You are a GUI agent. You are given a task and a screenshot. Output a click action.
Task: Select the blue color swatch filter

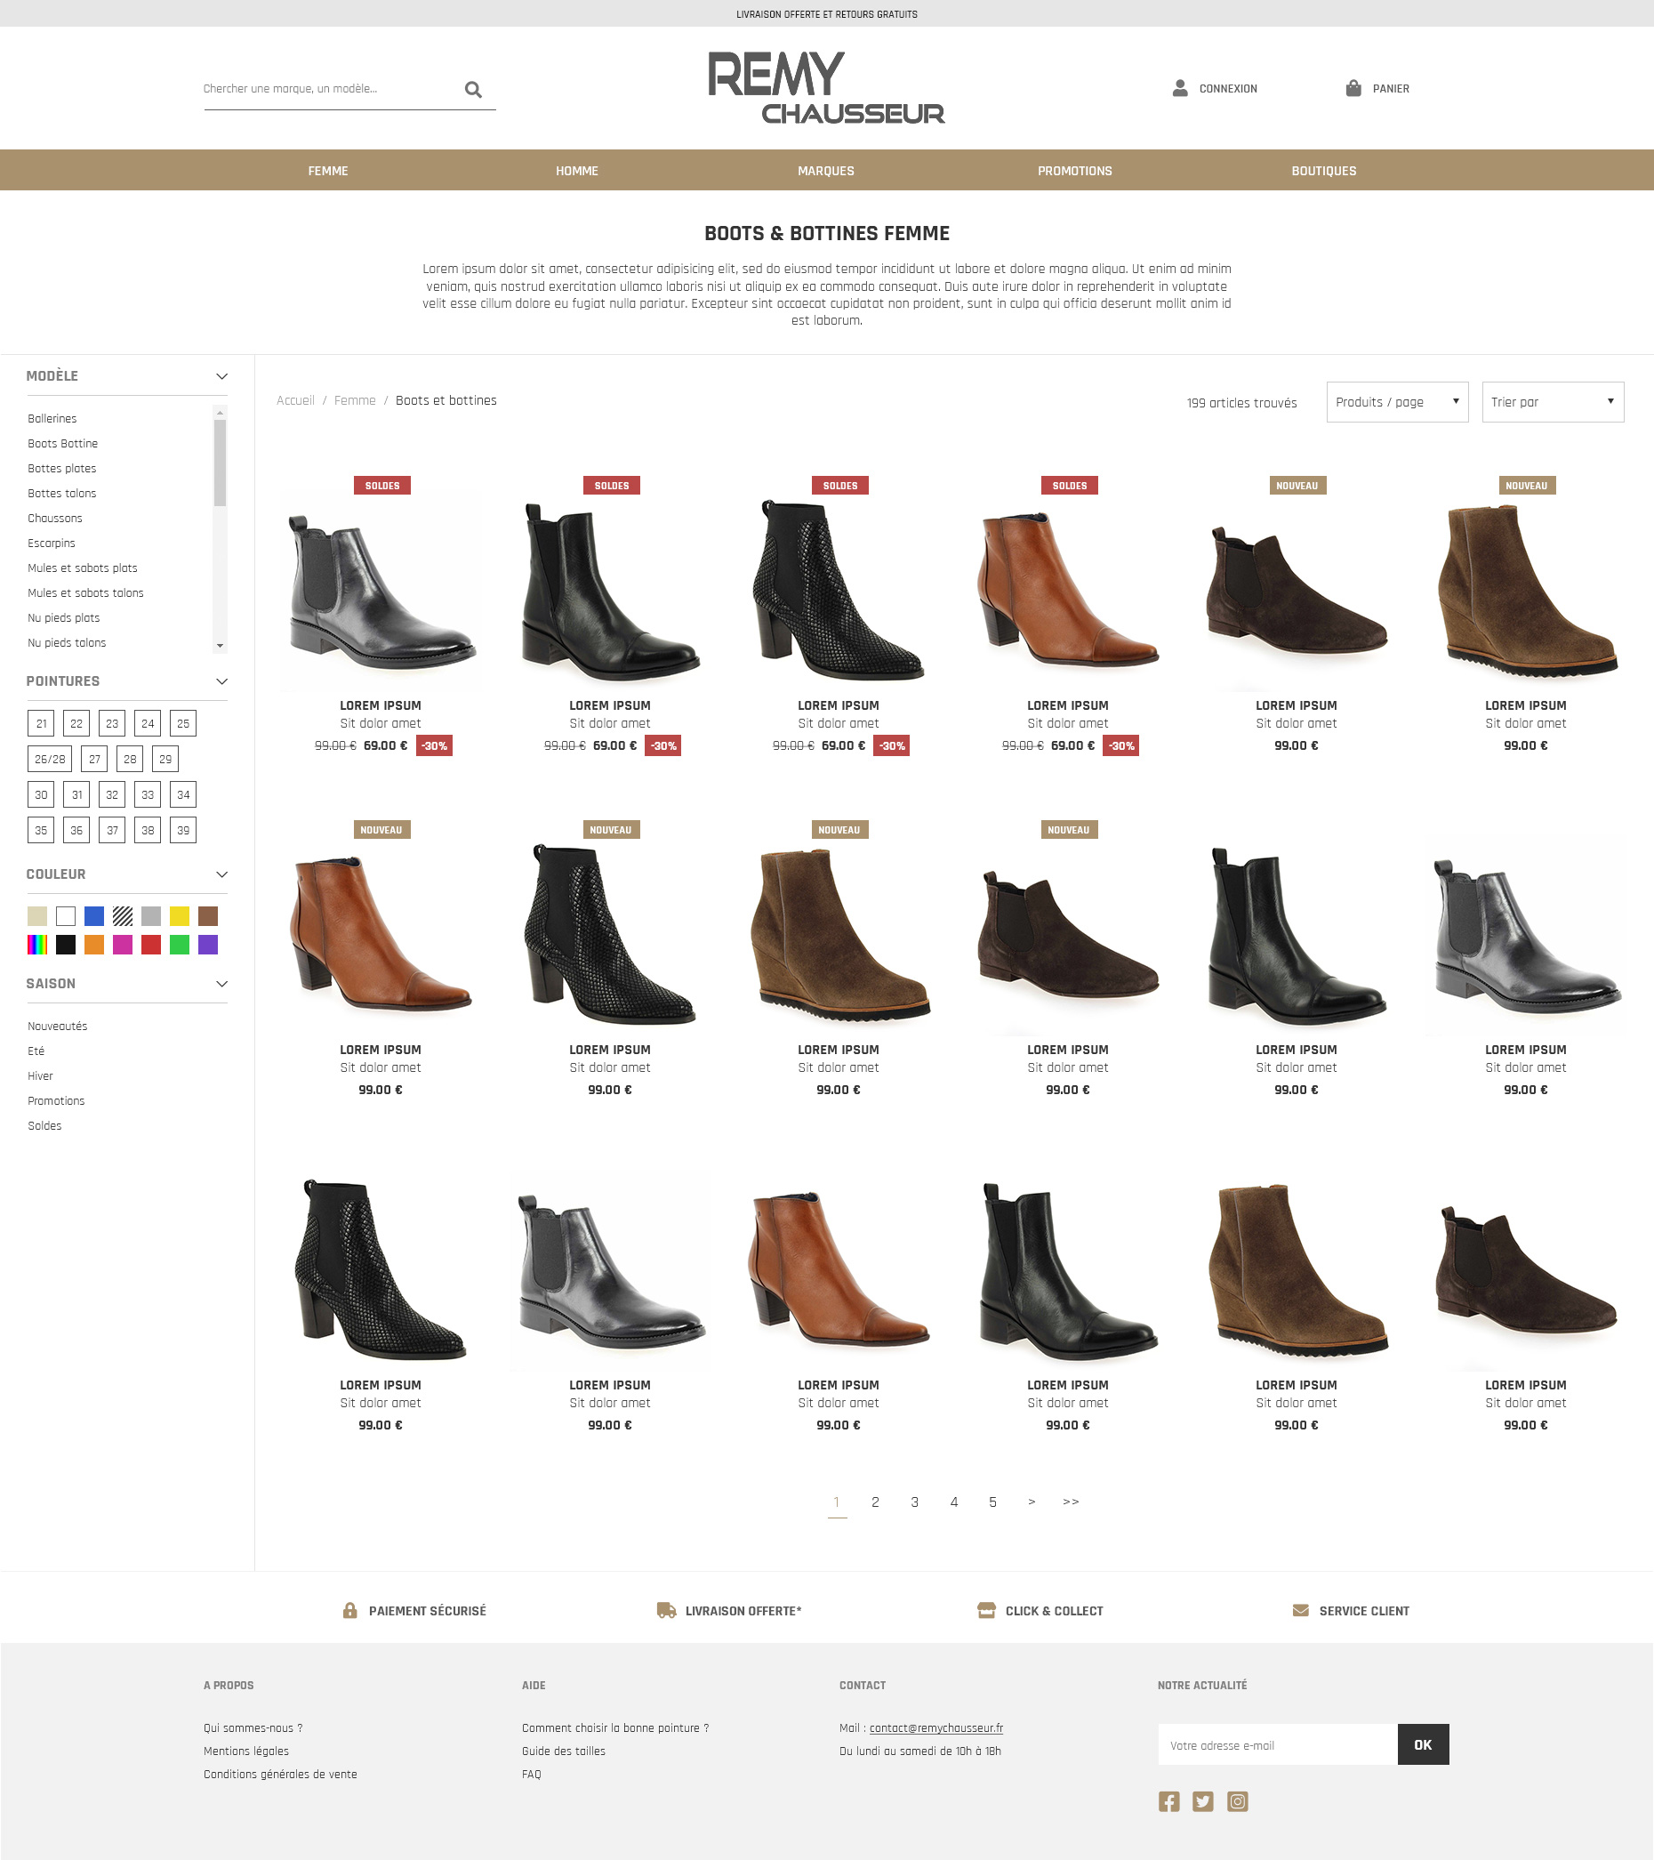click(x=93, y=915)
